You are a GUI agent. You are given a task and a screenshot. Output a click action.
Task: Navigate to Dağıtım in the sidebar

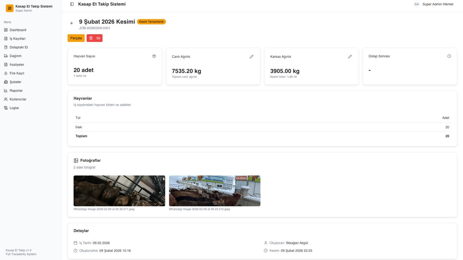point(16,56)
